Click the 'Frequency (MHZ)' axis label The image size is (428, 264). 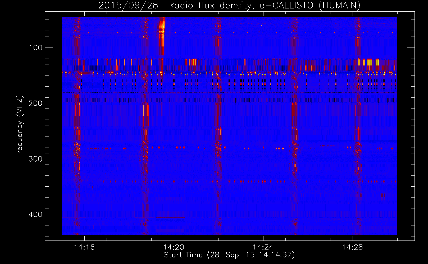coord(20,126)
